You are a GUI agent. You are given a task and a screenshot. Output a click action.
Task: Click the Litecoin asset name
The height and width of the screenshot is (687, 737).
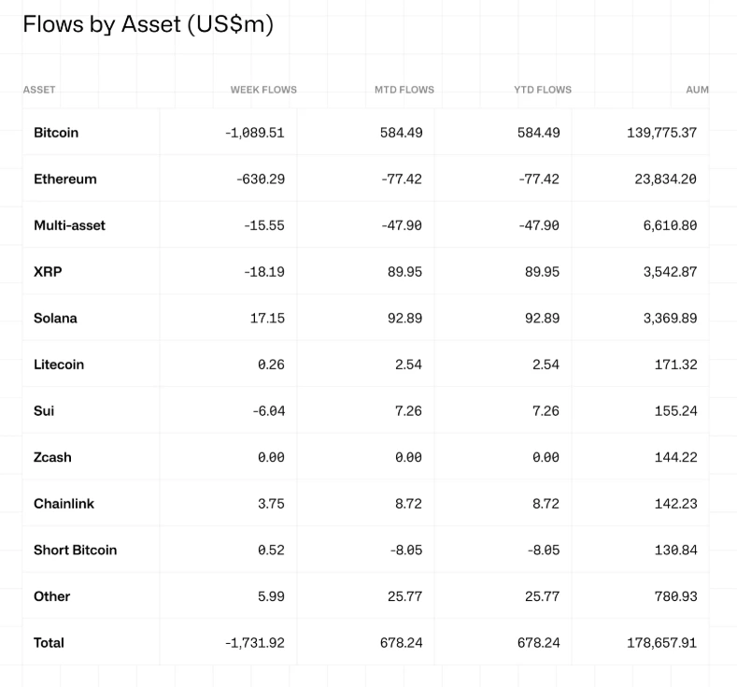[x=59, y=365]
